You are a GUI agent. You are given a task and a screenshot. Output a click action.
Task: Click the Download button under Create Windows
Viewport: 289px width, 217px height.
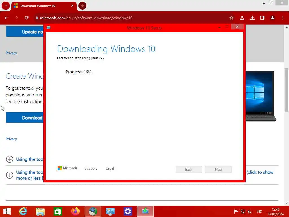click(x=25, y=118)
